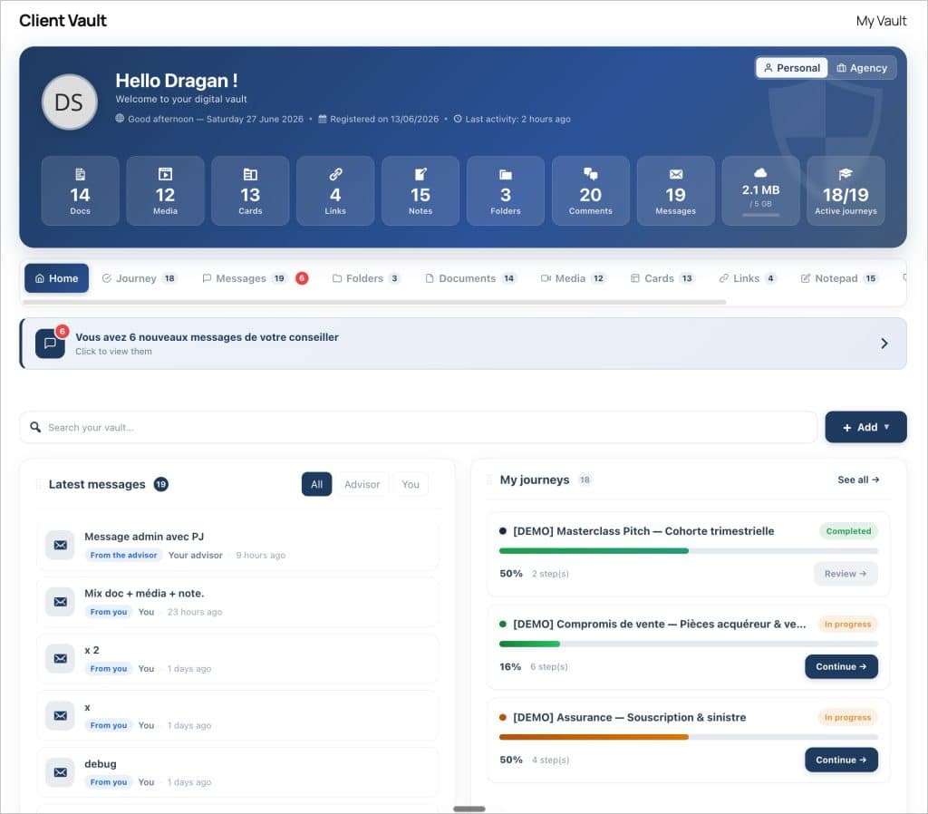Continue the Compromis de vente journey
The width and height of the screenshot is (928, 814).
[841, 666]
